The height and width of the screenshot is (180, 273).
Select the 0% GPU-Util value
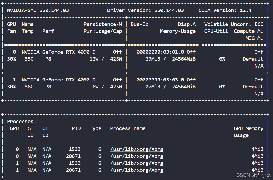pos(222,59)
